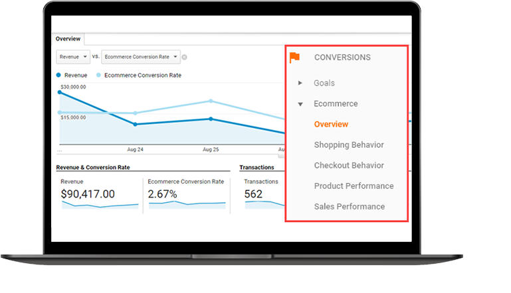
Task: Click the light blue Conversion Rate legend dot
Action: pos(100,76)
